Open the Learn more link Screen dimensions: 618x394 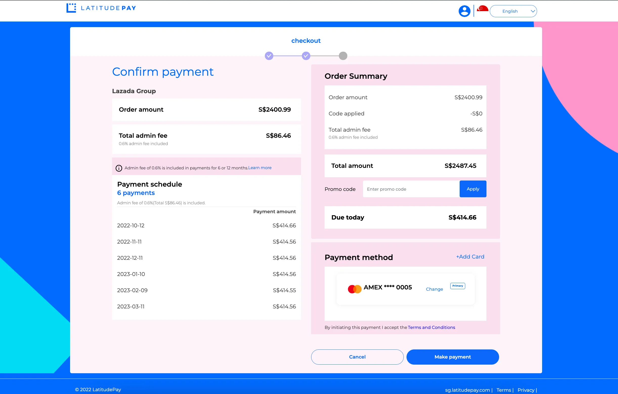point(260,168)
